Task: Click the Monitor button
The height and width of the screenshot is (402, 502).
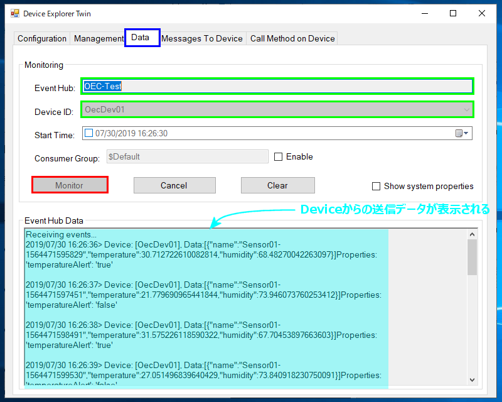Action: point(70,185)
